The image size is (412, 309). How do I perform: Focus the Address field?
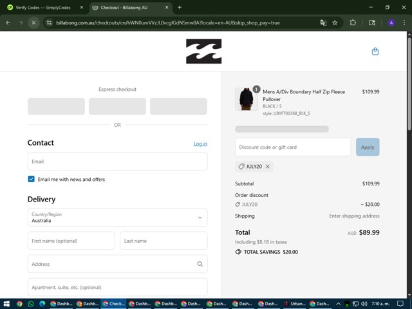click(117, 264)
